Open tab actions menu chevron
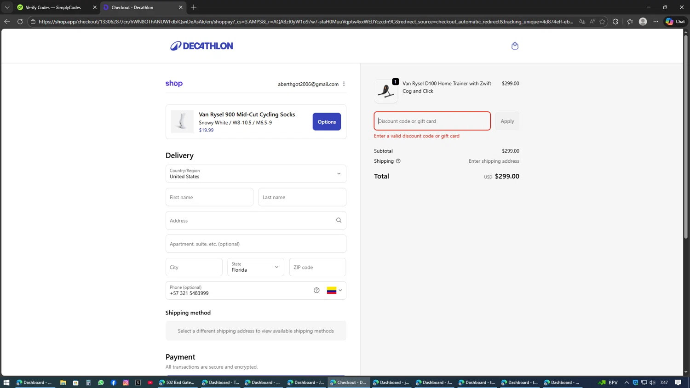This screenshot has width=690, height=388. tap(7, 7)
